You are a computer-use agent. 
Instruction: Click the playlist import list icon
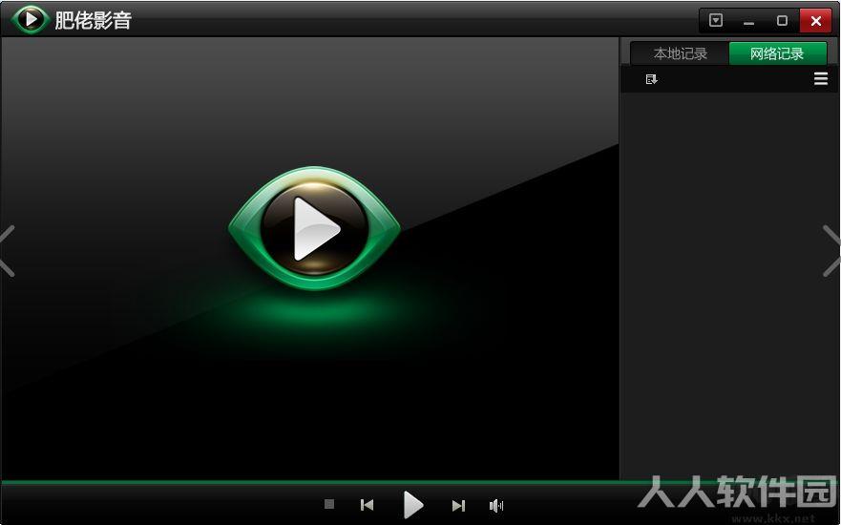point(652,79)
